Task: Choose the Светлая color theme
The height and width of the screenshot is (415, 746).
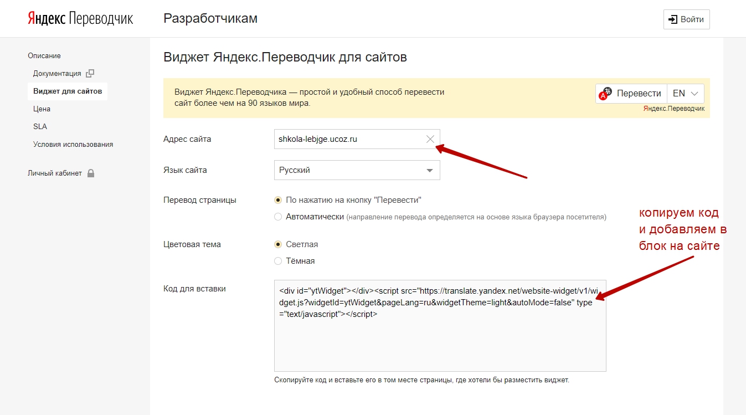Action: [x=278, y=244]
